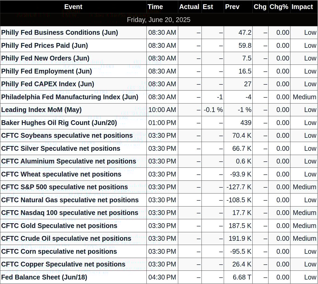This screenshot has height=284, width=318.
Task: Select CFTC Aluminium Speculative net positions
Action: point(69,161)
